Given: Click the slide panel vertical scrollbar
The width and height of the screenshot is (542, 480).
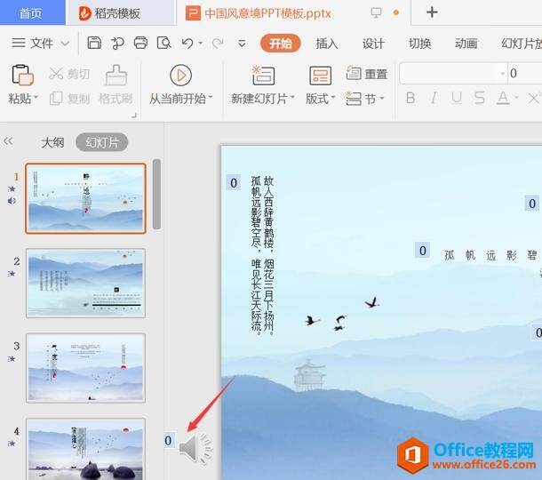Looking at the screenshot, I should pos(156,194).
